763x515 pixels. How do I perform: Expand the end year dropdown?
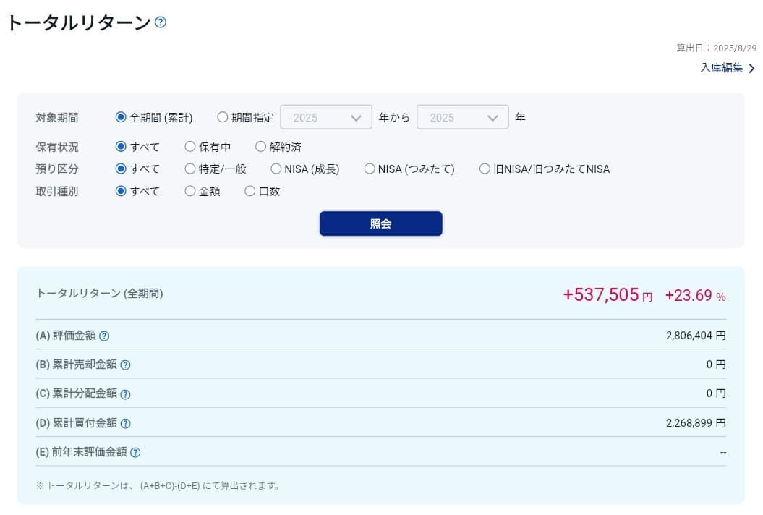(462, 117)
